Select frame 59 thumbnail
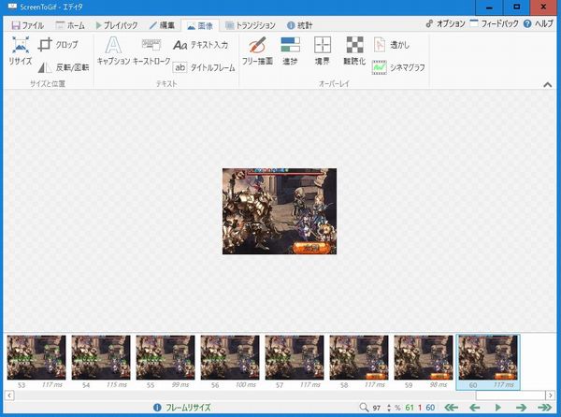Viewport: 561px width, 417px height. (x=424, y=362)
